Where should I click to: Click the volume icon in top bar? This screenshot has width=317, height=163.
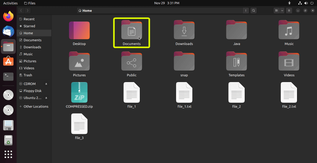point(306,3)
